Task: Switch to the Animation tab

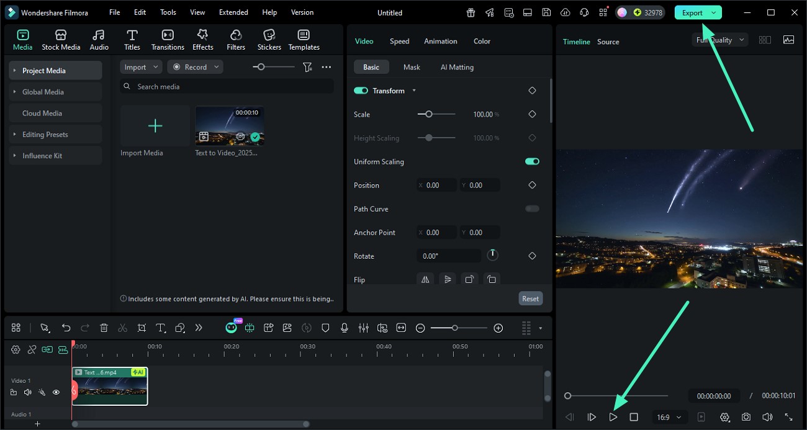Action: tap(440, 41)
